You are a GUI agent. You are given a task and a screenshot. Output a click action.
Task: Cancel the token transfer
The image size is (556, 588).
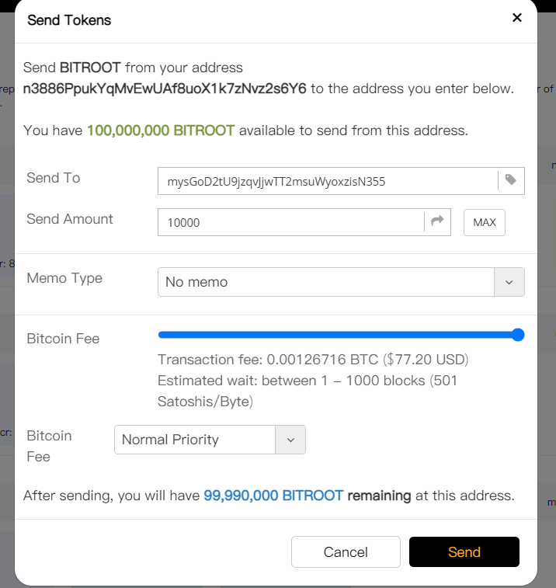click(346, 552)
